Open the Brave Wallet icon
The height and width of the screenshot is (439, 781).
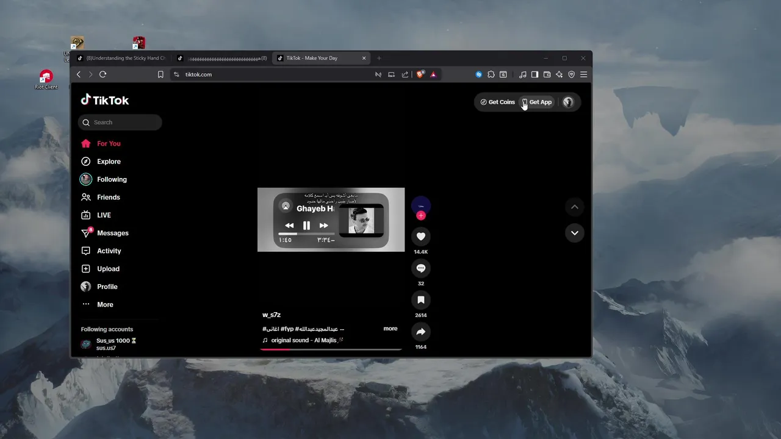tap(547, 74)
